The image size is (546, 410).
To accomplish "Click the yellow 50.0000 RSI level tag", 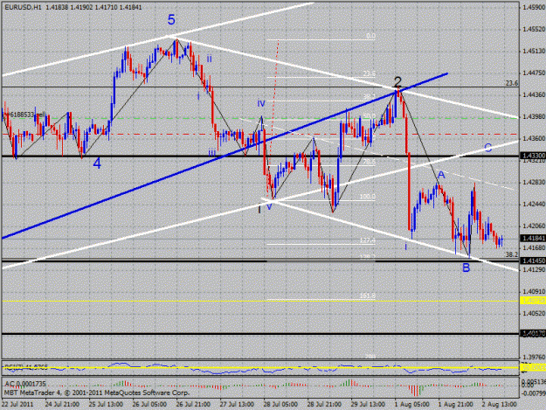I will point(533,367).
